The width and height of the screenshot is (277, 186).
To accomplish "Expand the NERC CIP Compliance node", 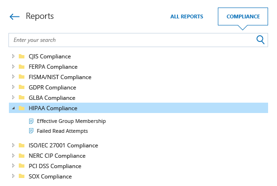I will click(13, 155).
